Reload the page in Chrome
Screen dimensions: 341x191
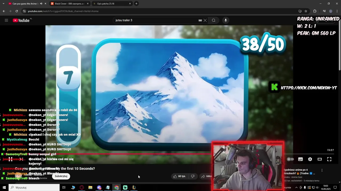[17, 11]
